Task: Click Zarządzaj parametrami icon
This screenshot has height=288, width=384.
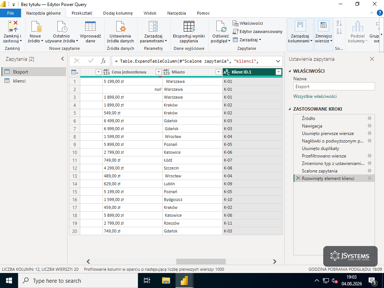Action: pyautogui.click(x=153, y=27)
